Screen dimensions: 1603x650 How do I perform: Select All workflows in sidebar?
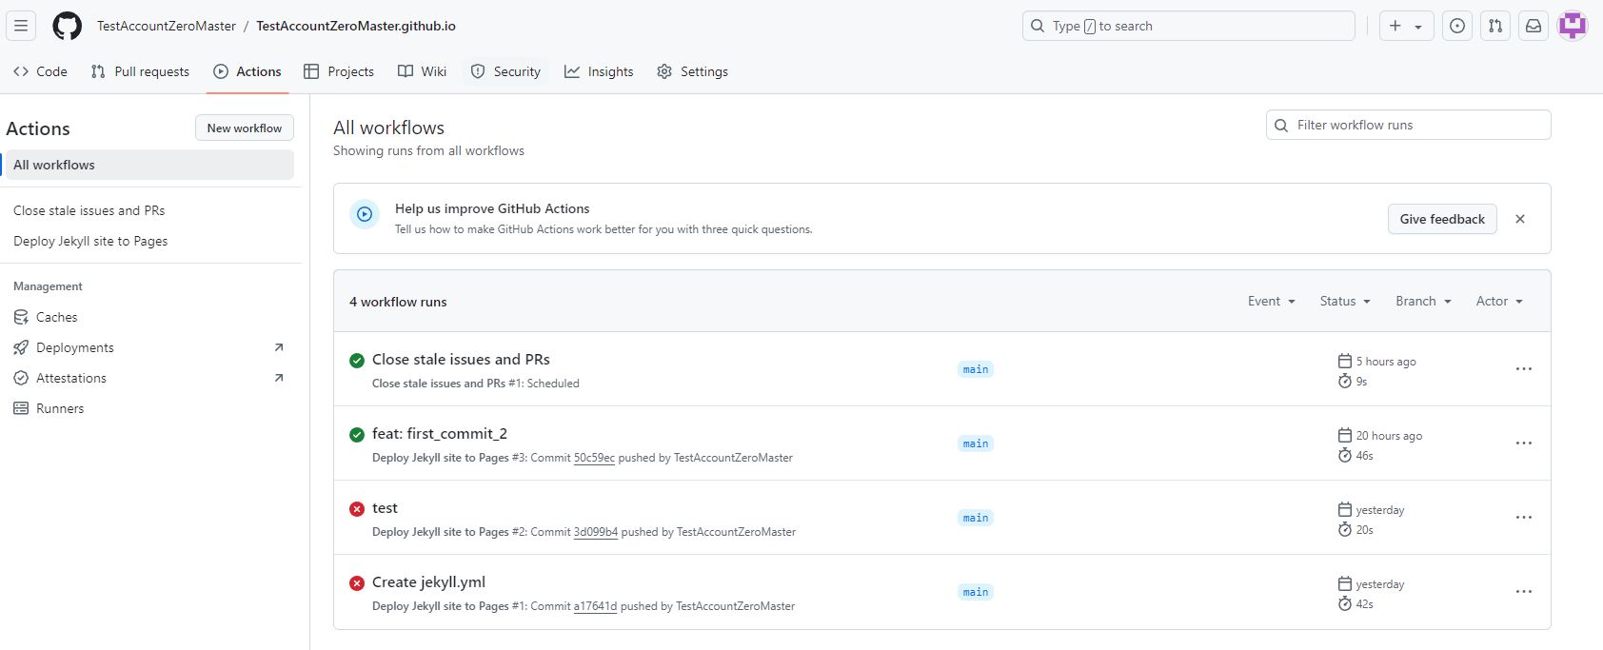pos(149,165)
